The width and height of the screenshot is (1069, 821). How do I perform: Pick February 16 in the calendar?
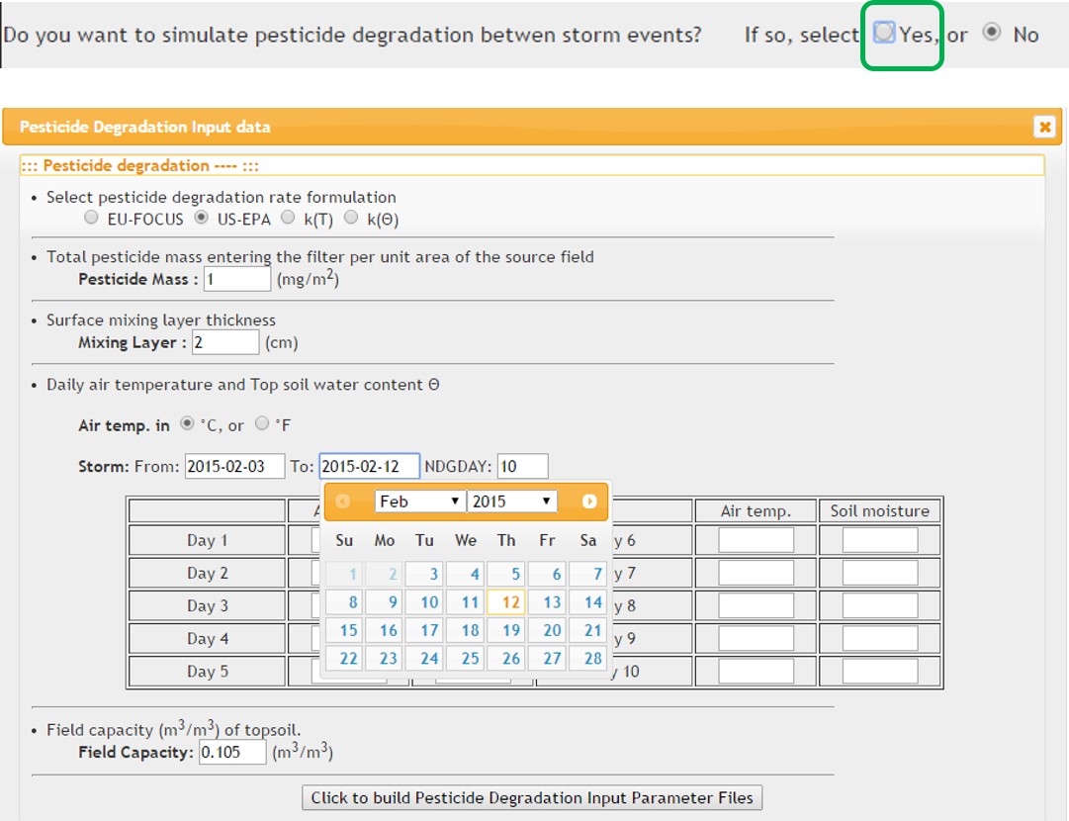click(384, 630)
